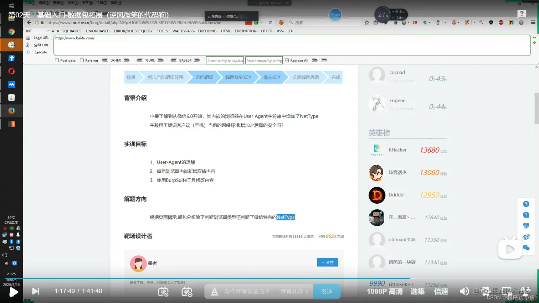Click the 0xHEX decode left arrow

[x=105, y=60]
